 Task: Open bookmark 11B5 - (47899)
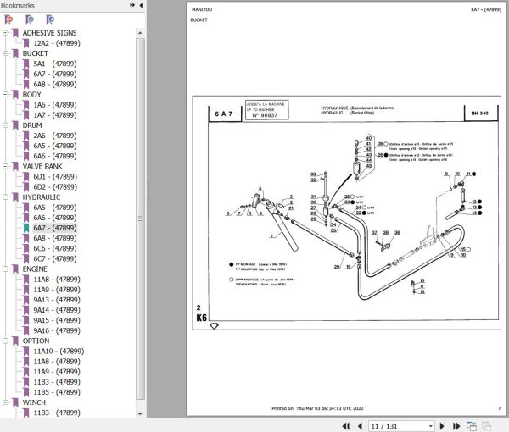[57, 392]
